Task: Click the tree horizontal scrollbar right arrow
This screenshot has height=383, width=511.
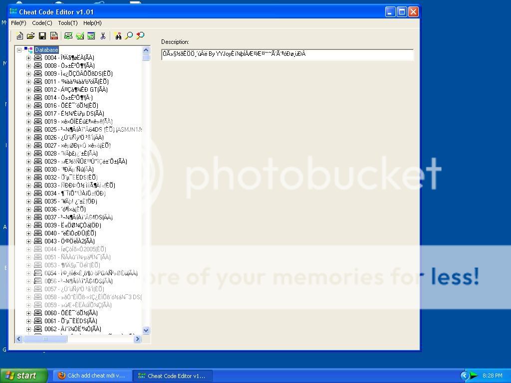Action: [x=138, y=339]
